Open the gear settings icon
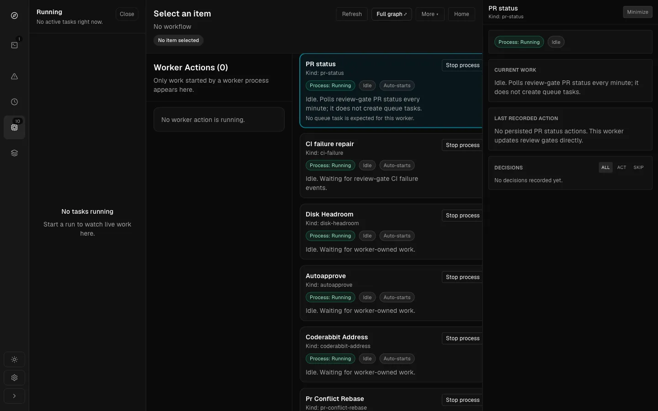The width and height of the screenshot is (658, 411). pos(14,378)
